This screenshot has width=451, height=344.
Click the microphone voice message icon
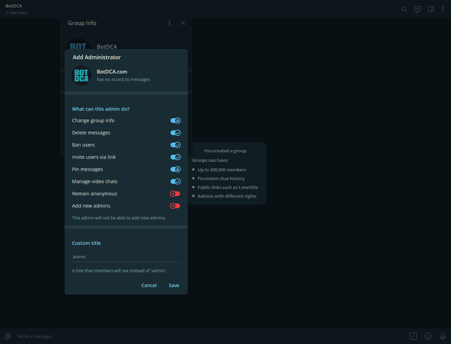pyautogui.click(x=443, y=336)
